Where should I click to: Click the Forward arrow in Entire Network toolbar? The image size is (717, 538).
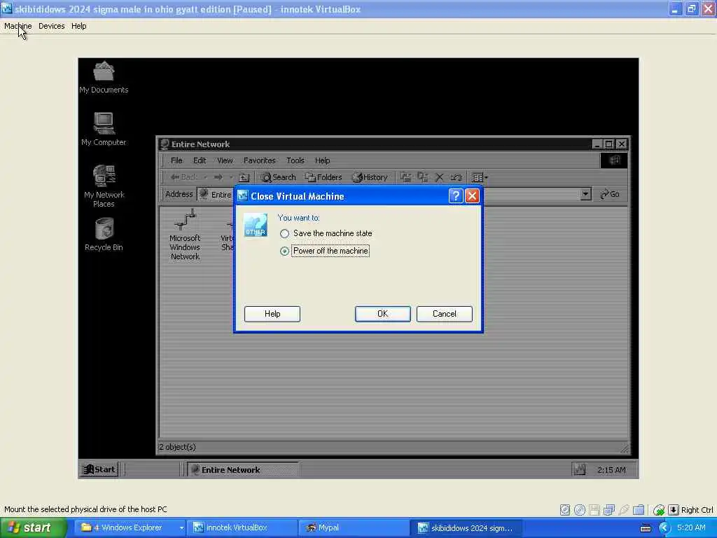click(218, 177)
